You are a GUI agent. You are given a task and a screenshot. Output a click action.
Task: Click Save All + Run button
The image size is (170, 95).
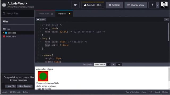(x=93, y=5)
